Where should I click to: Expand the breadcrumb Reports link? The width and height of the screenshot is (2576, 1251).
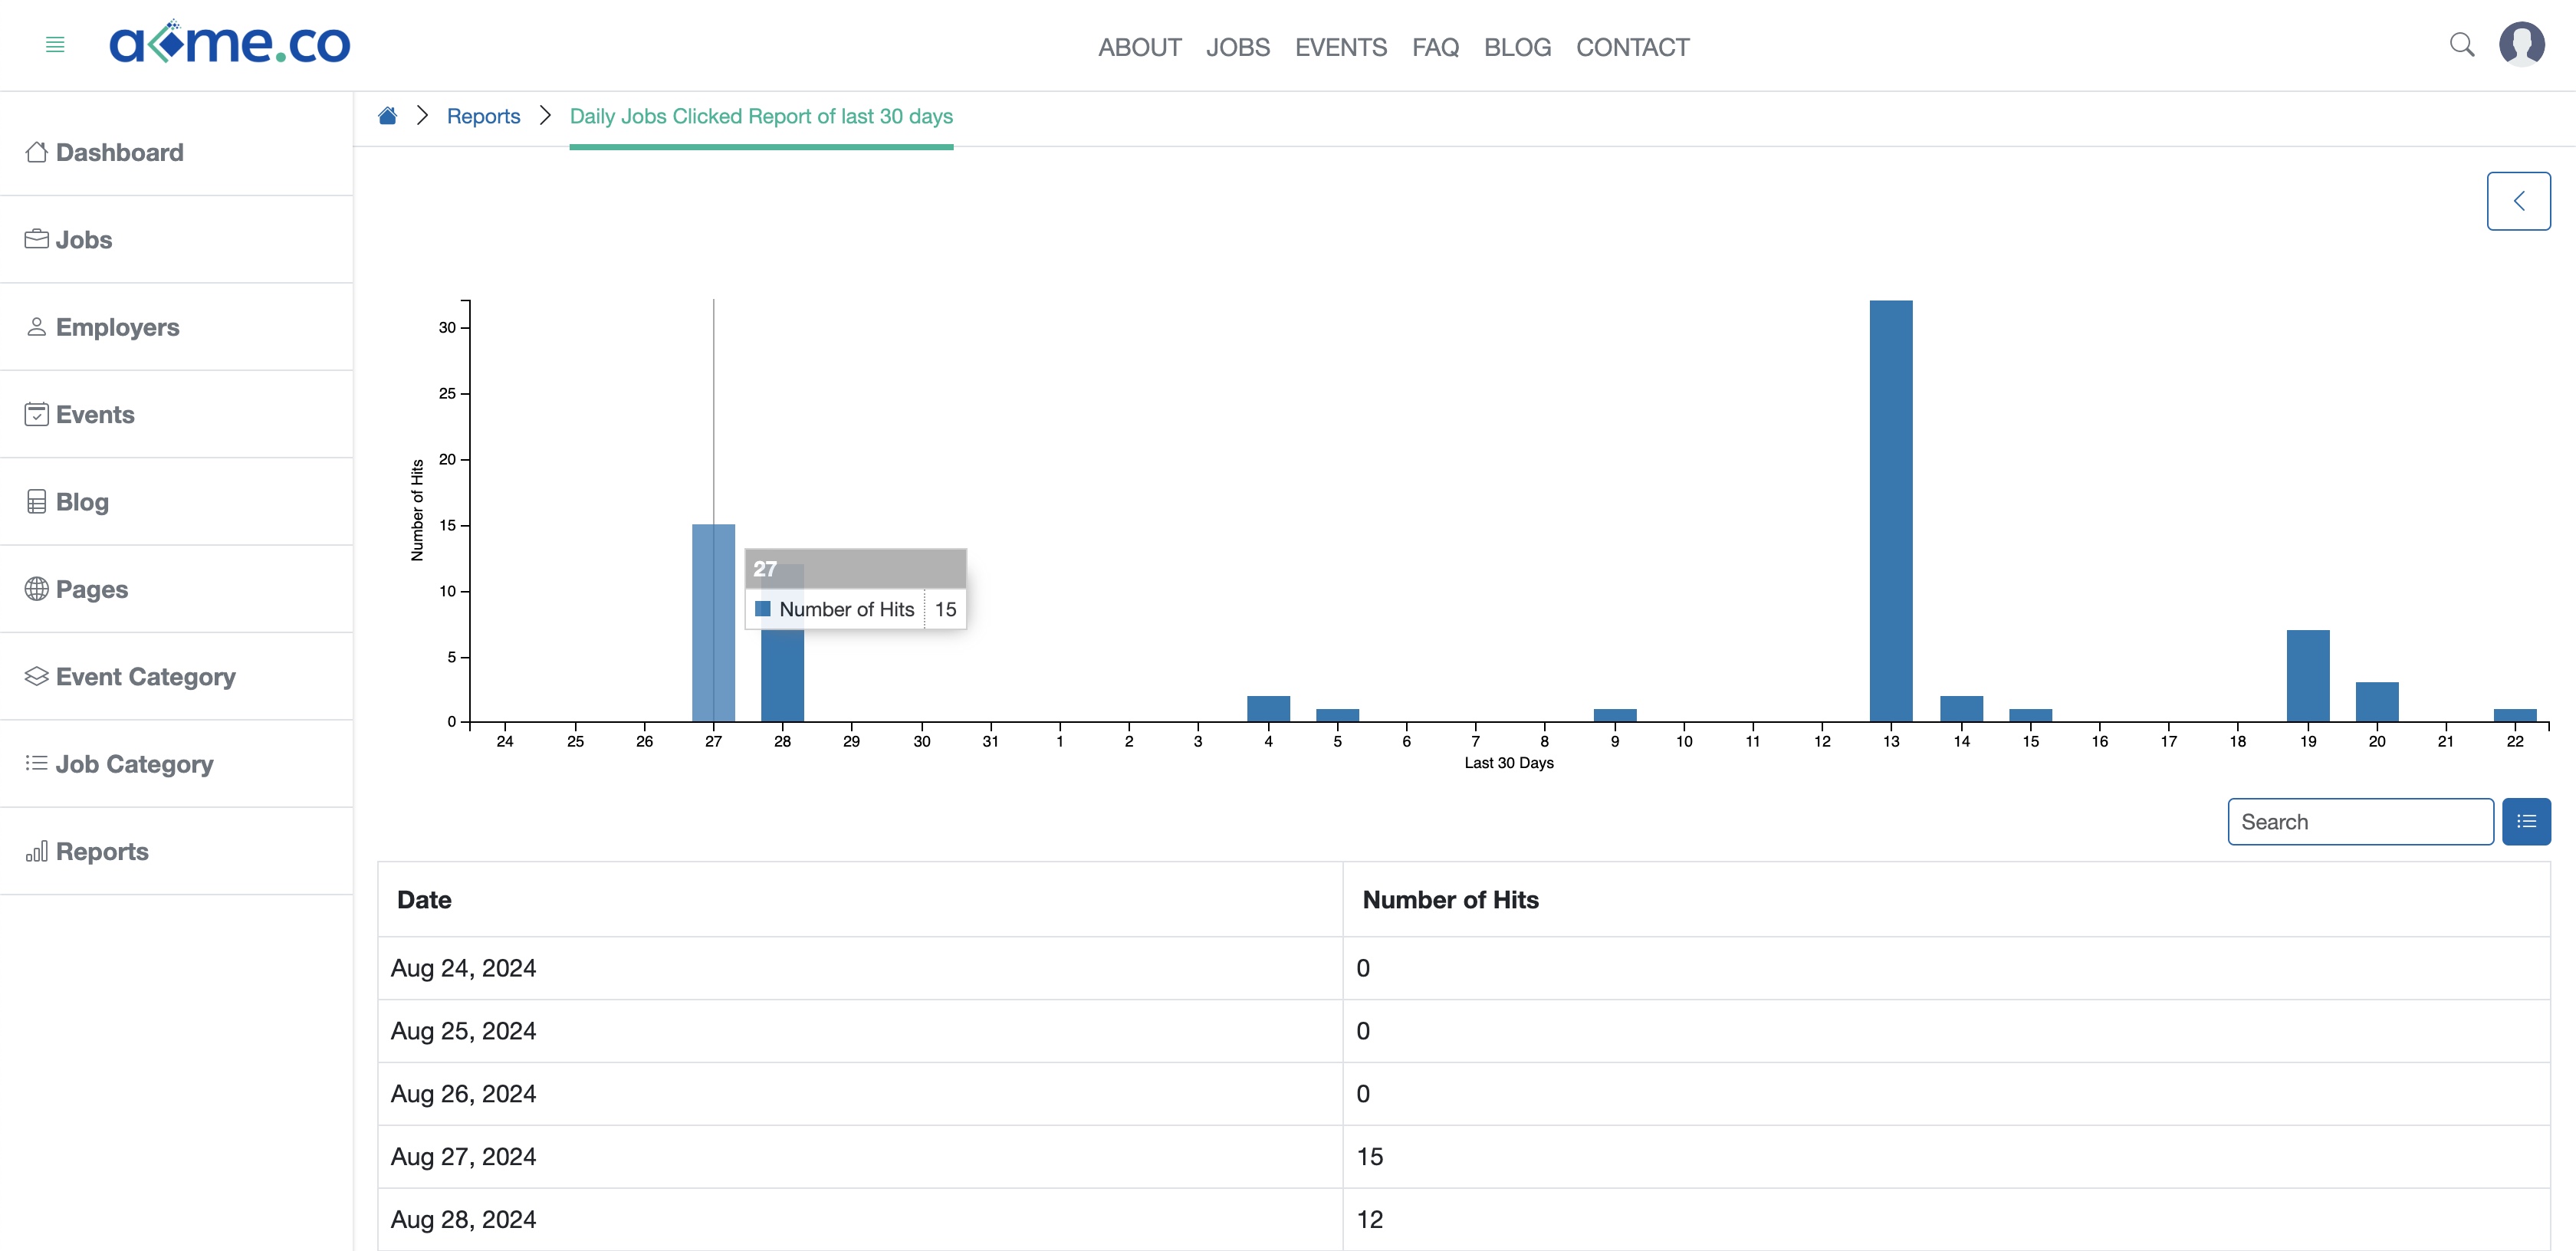pyautogui.click(x=483, y=115)
